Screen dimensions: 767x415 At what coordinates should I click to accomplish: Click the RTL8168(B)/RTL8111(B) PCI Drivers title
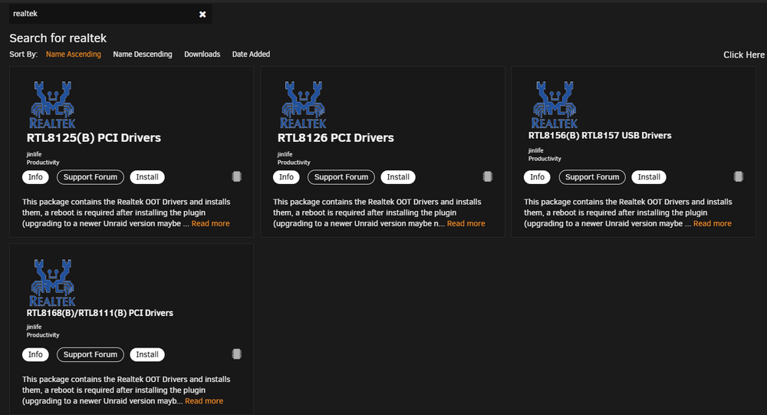pyautogui.click(x=100, y=313)
